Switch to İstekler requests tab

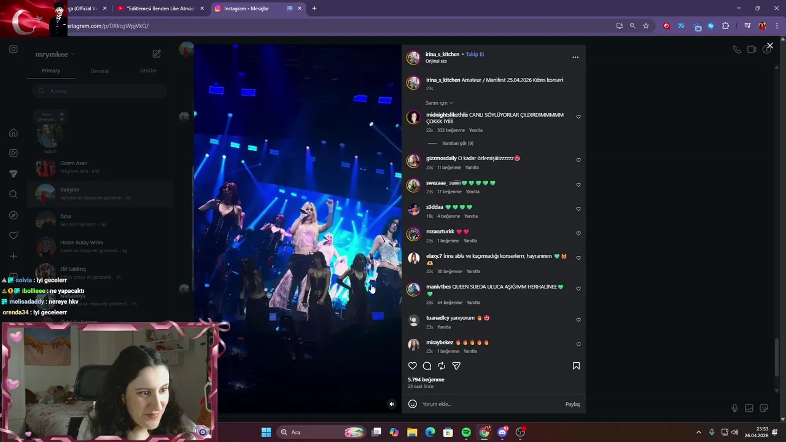tap(148, 71)
